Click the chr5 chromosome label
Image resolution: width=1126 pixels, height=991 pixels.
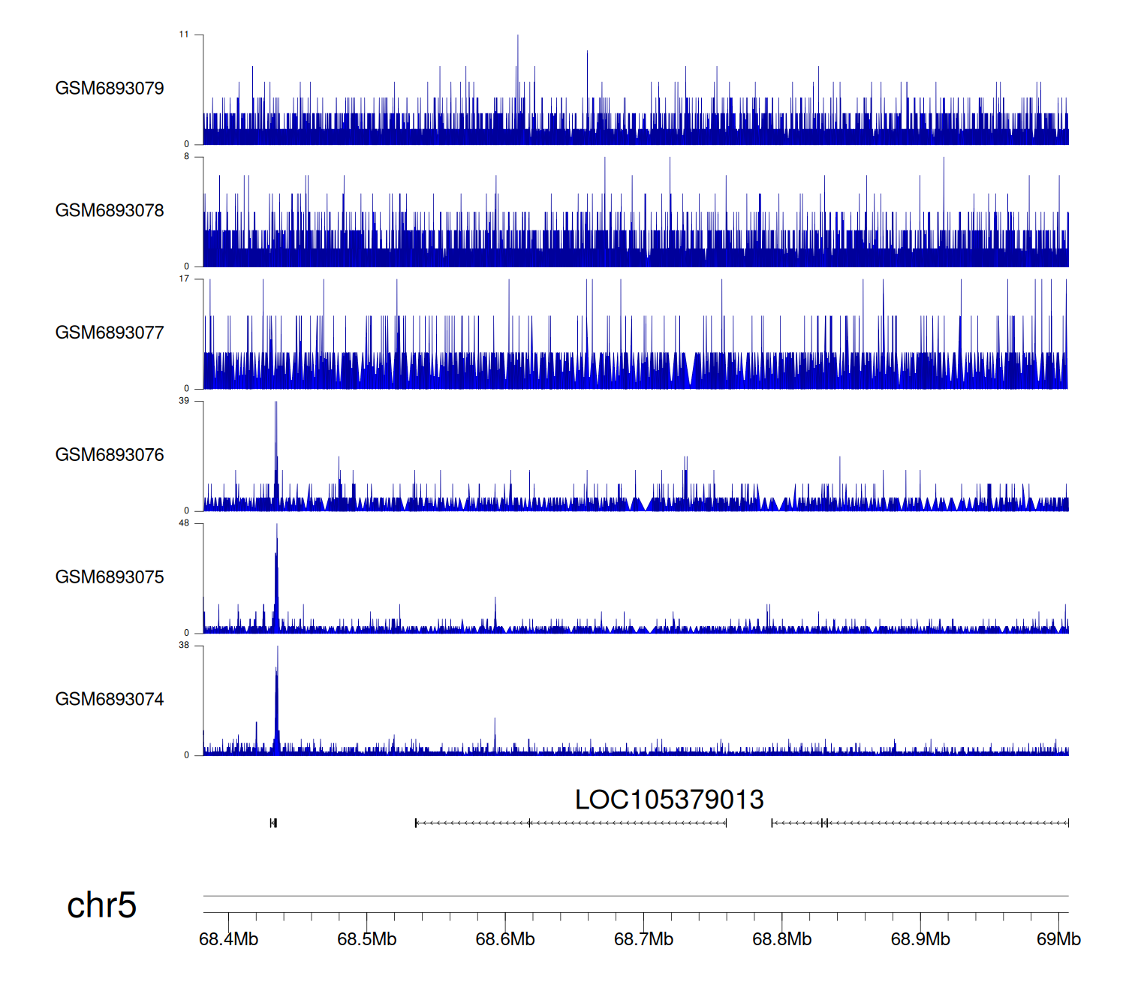[x=101, y=905]
